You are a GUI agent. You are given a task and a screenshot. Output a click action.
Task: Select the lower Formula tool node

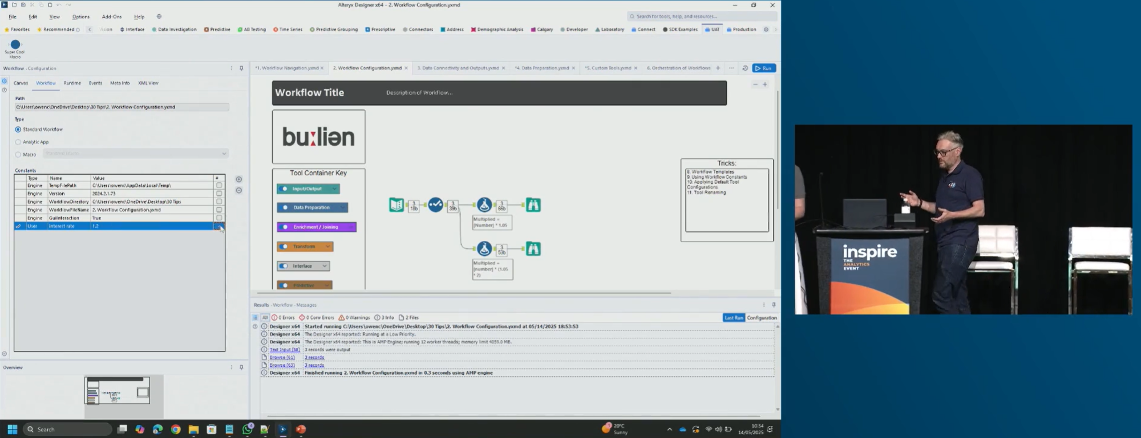point(484,248)
